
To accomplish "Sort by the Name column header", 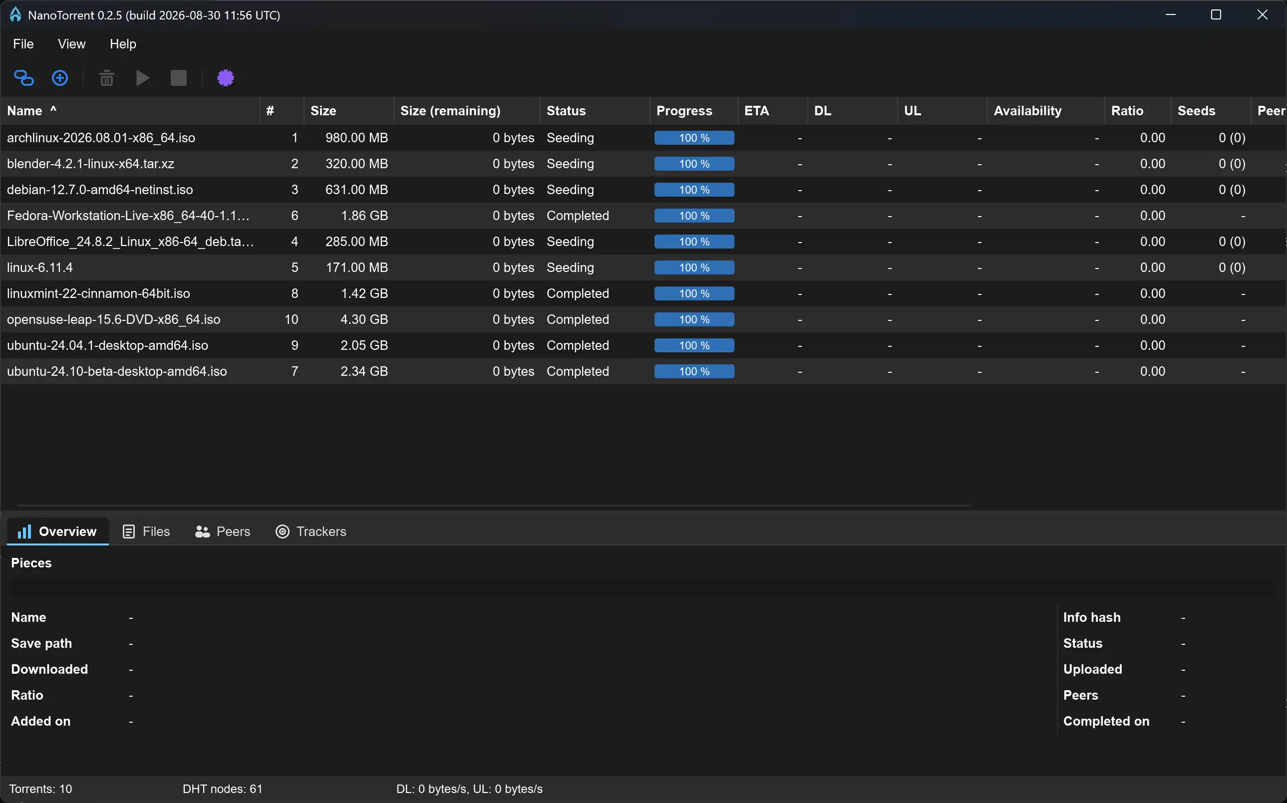I will [131, 111].
